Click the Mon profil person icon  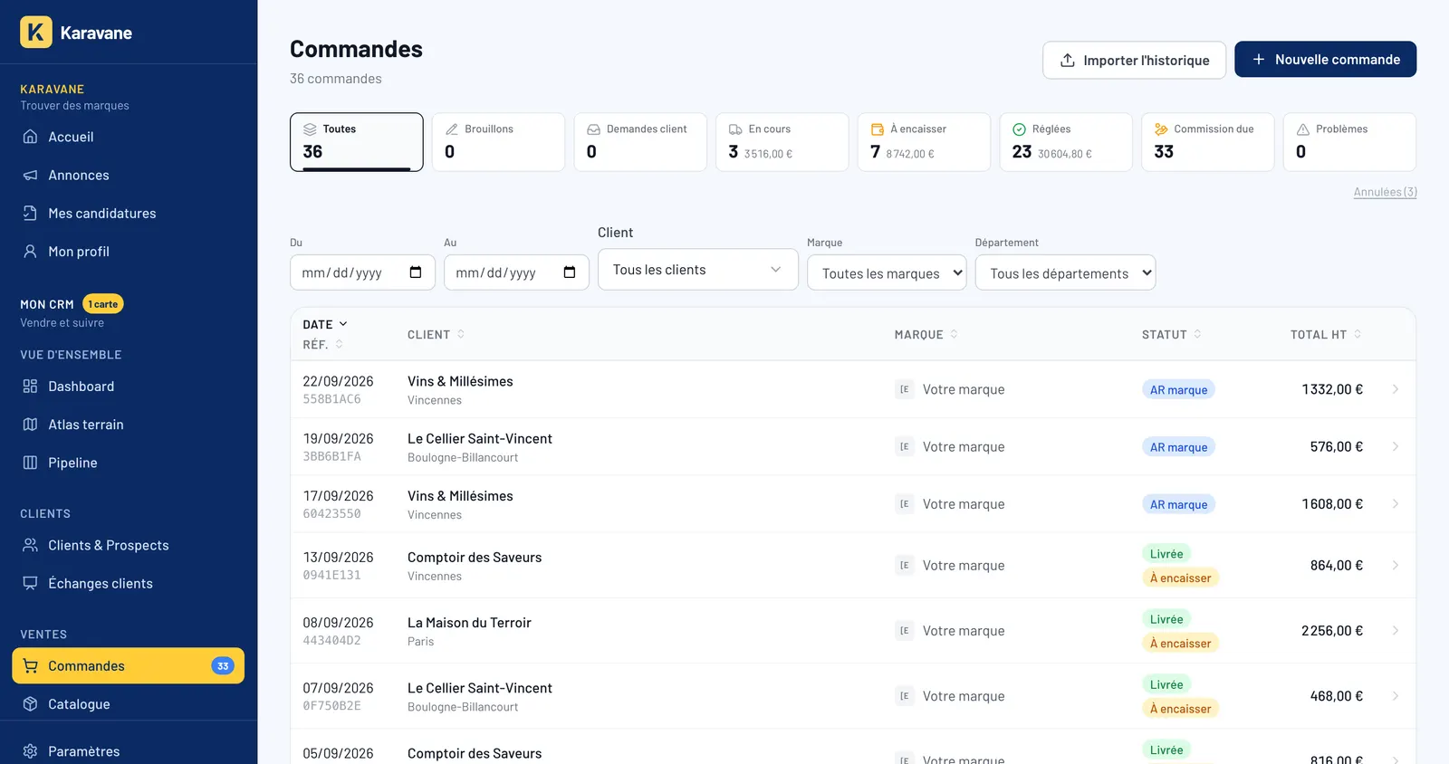30,252
